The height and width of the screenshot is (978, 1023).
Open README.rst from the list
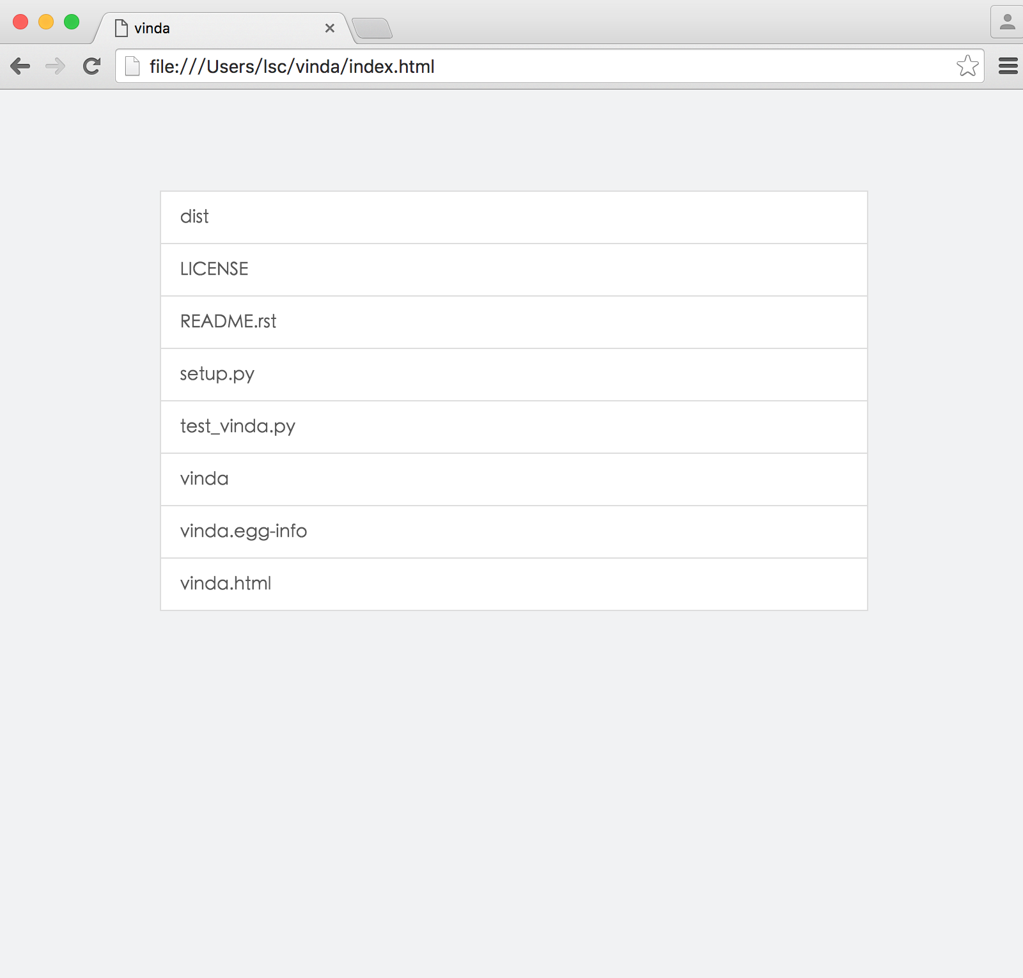[x=514, y=322]
